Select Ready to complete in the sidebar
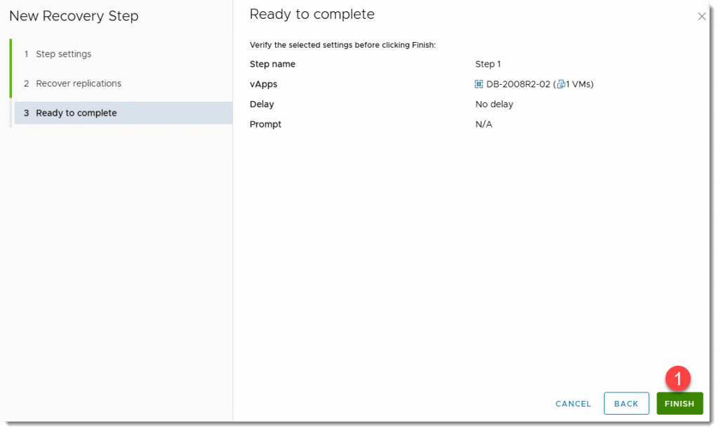 tap(76, 113)
